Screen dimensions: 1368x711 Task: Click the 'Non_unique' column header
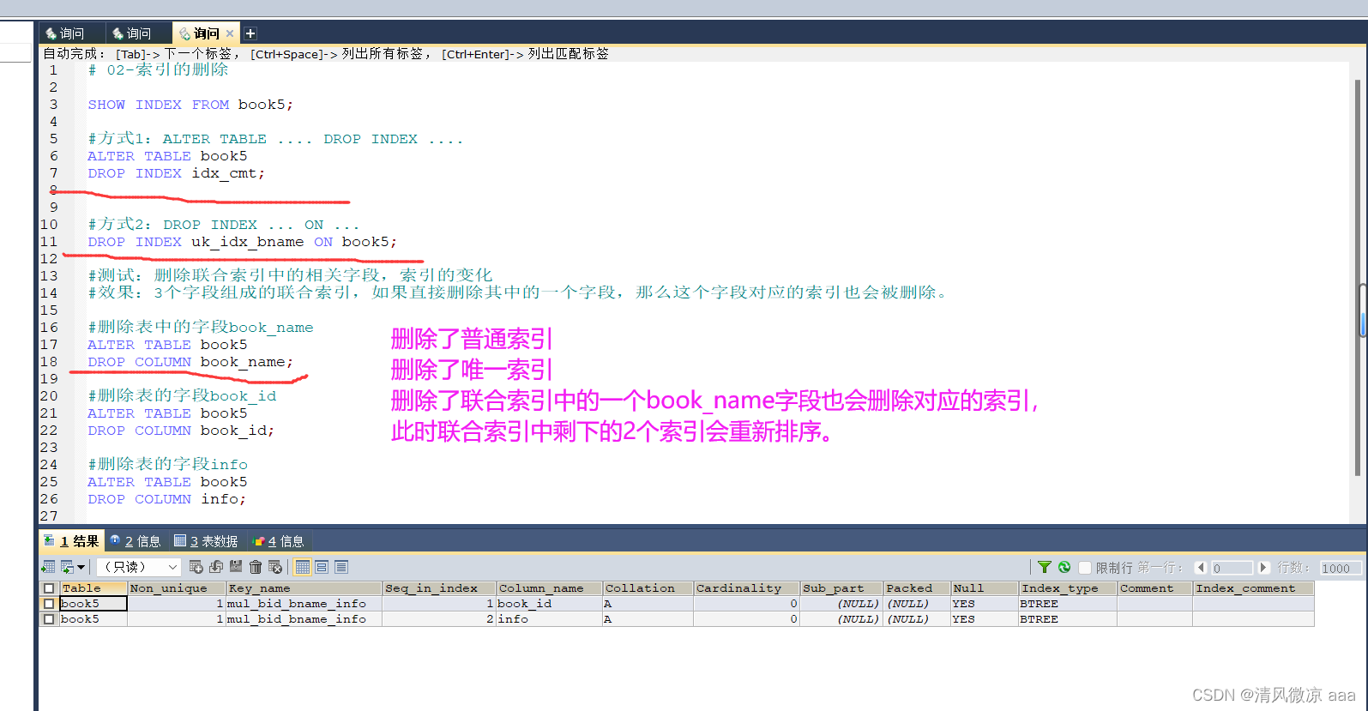tap(177, 588)
